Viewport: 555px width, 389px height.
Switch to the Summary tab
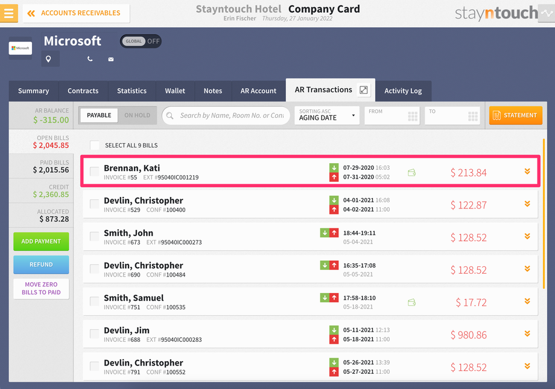coord(34,91)
